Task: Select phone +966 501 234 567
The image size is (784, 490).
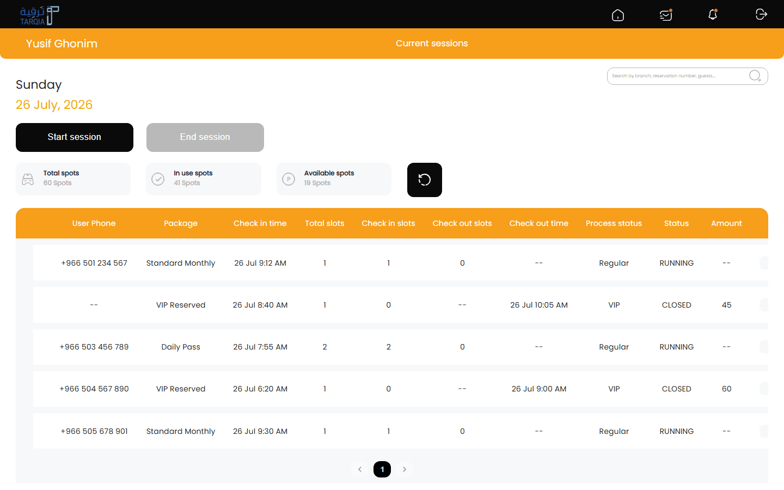Action: point(94,263)
